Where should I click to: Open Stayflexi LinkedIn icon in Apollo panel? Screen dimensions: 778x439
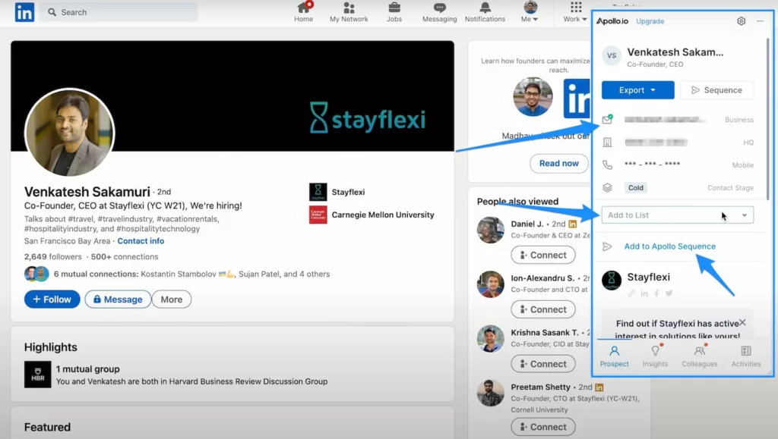pyautogui.click(x=644, y=293)
